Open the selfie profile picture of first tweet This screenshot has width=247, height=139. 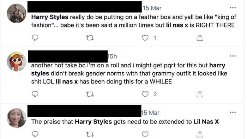click(x=17, y=13)
